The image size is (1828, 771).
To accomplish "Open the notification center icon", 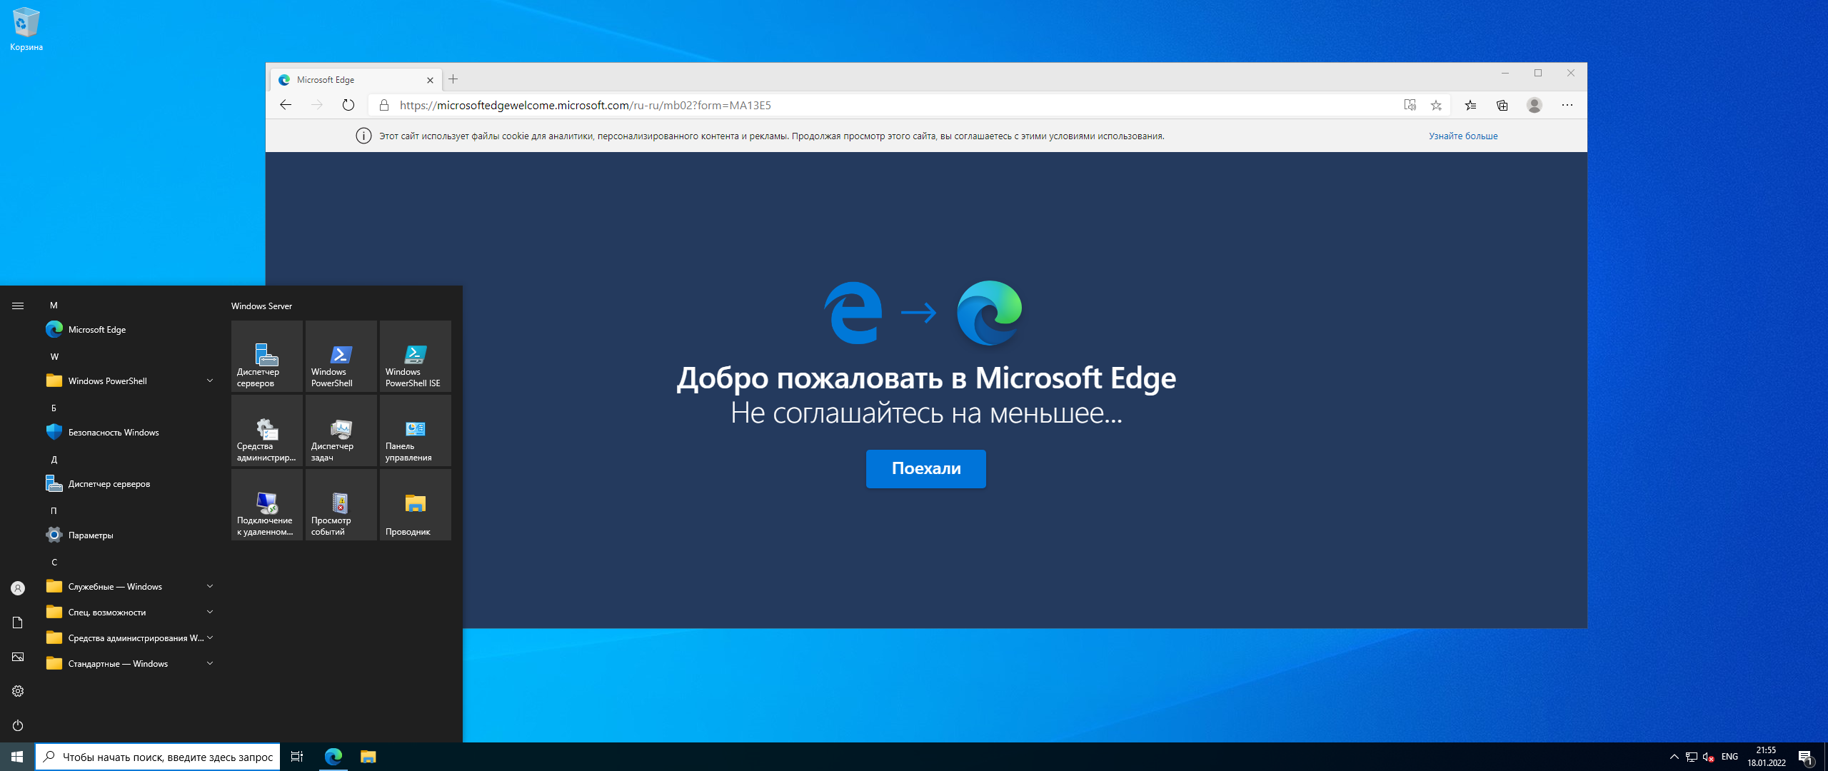I will point(1806,757).
